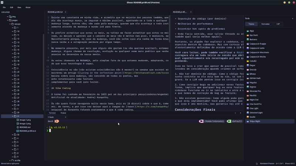The image size is (296, 166).
Task: Collapse the pages folder
Action: pos(7,20)
